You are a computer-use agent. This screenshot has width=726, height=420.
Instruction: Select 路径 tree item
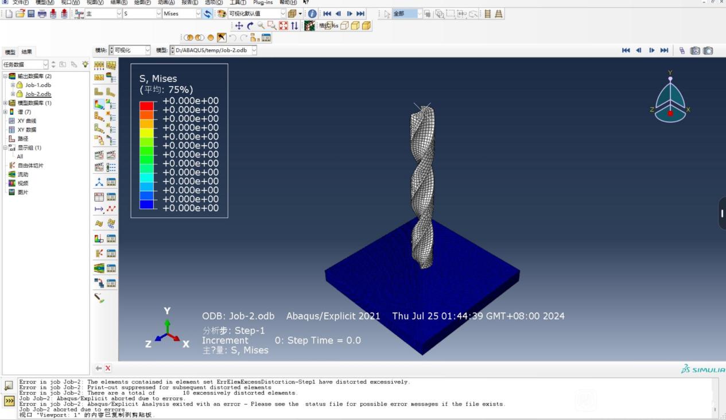point(23,138)
